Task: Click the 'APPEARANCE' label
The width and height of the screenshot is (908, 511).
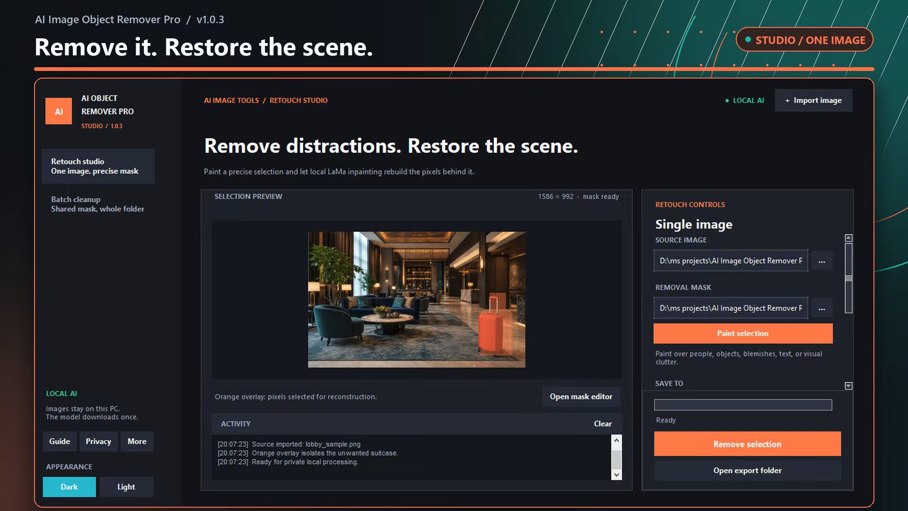Action: pyautogui.click(x=69, y=467)
